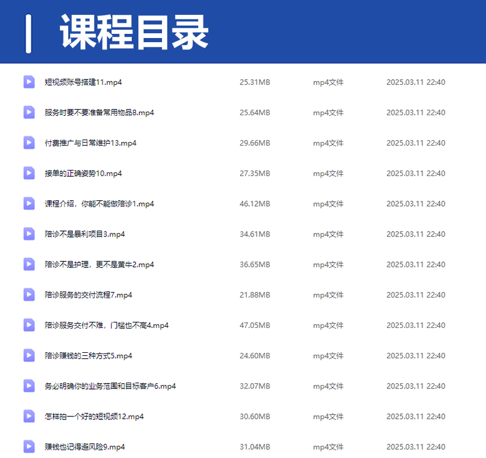Click video icon beside 怎样拍一个好的短视频12.mp4
The width and height of the screenshot is (486, 458).
(29, 416)
